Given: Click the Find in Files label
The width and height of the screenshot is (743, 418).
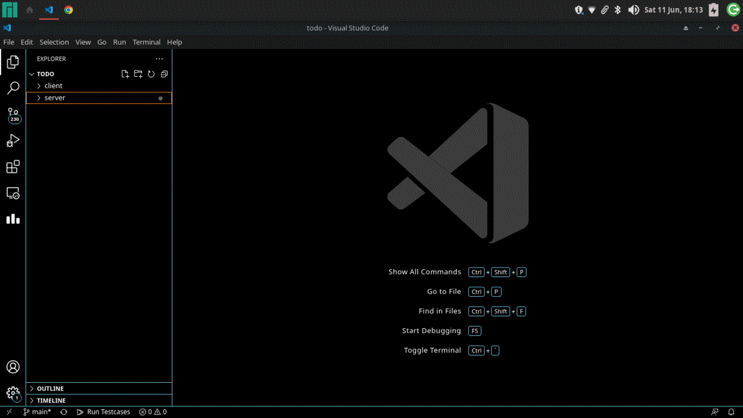Looking at the screenshot, I should click(440, 311).
